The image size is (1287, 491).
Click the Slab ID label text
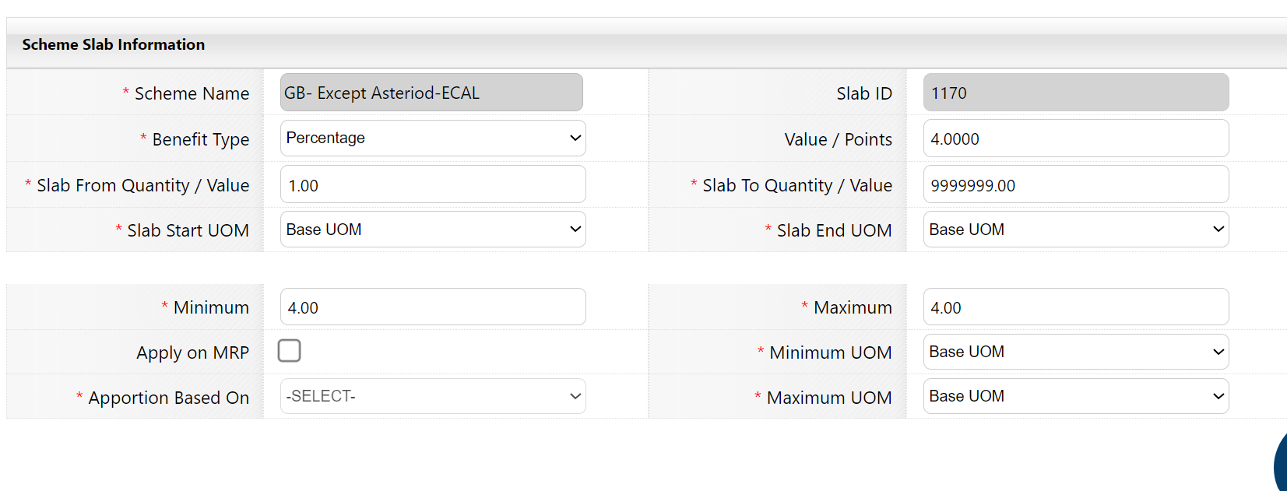864,93
